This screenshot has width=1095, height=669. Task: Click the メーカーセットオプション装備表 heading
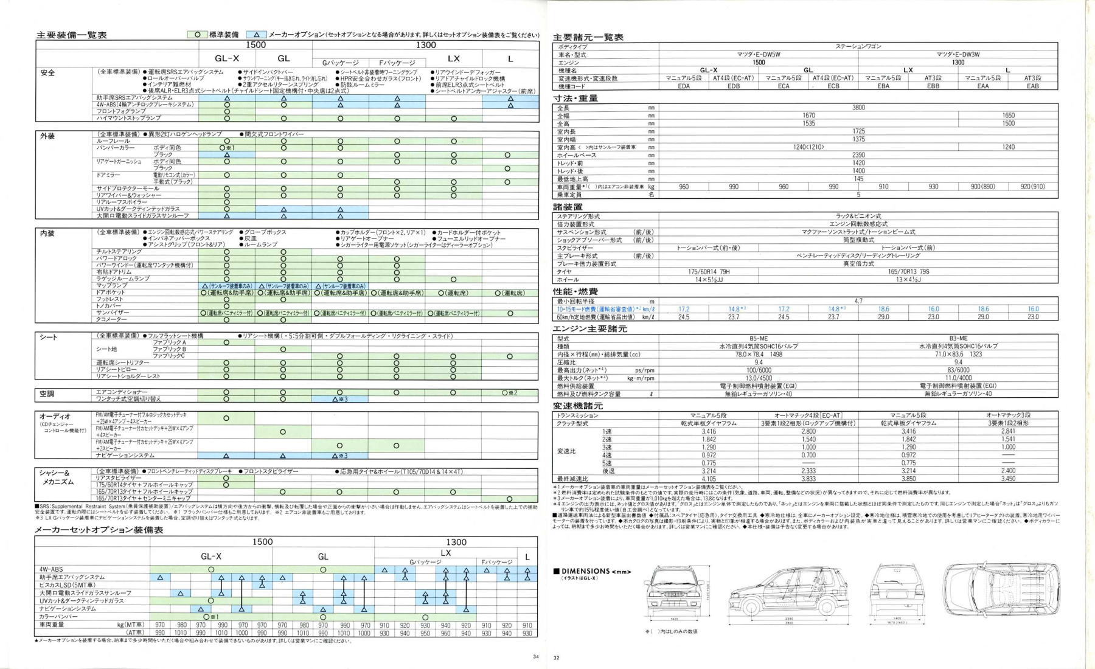point(99,530)
